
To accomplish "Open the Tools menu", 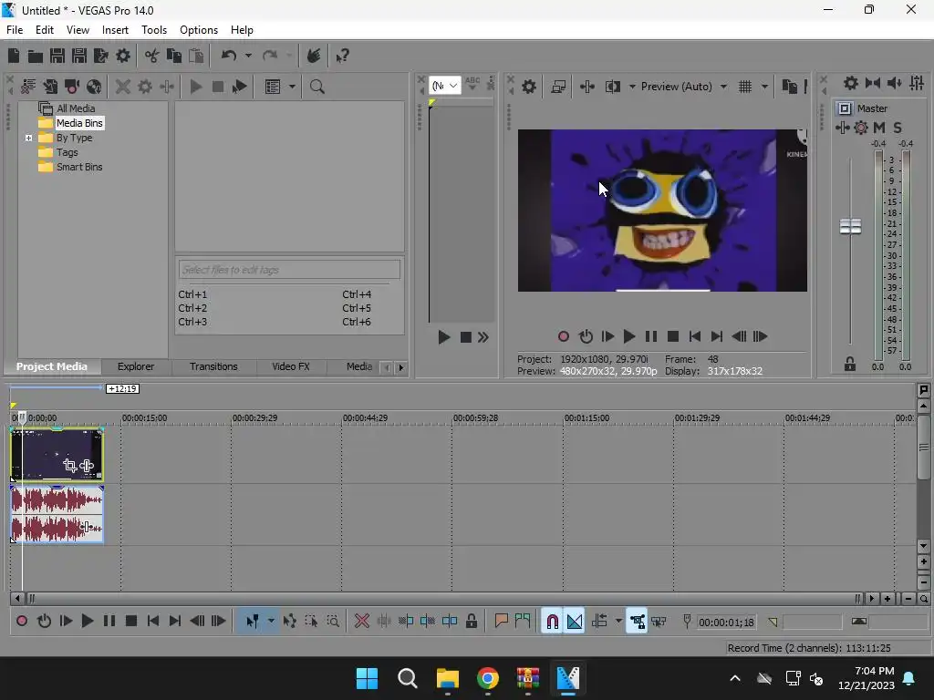I will [153, 30].
